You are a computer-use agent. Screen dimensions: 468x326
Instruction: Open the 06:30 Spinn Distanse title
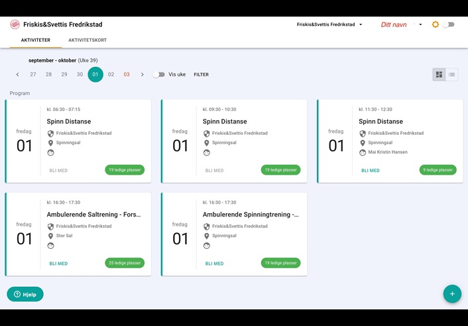click(x=69, y=122)
